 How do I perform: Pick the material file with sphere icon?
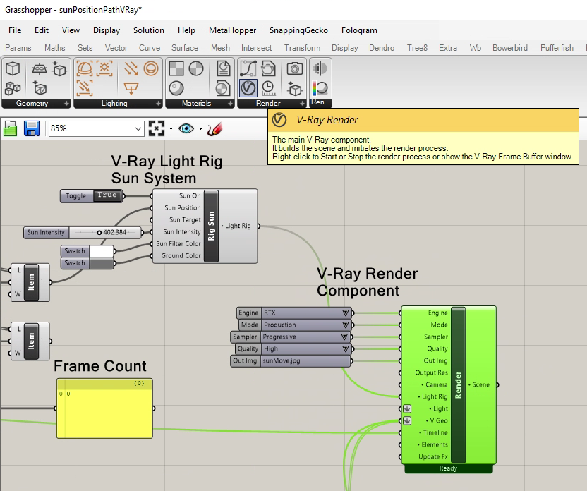223,89
